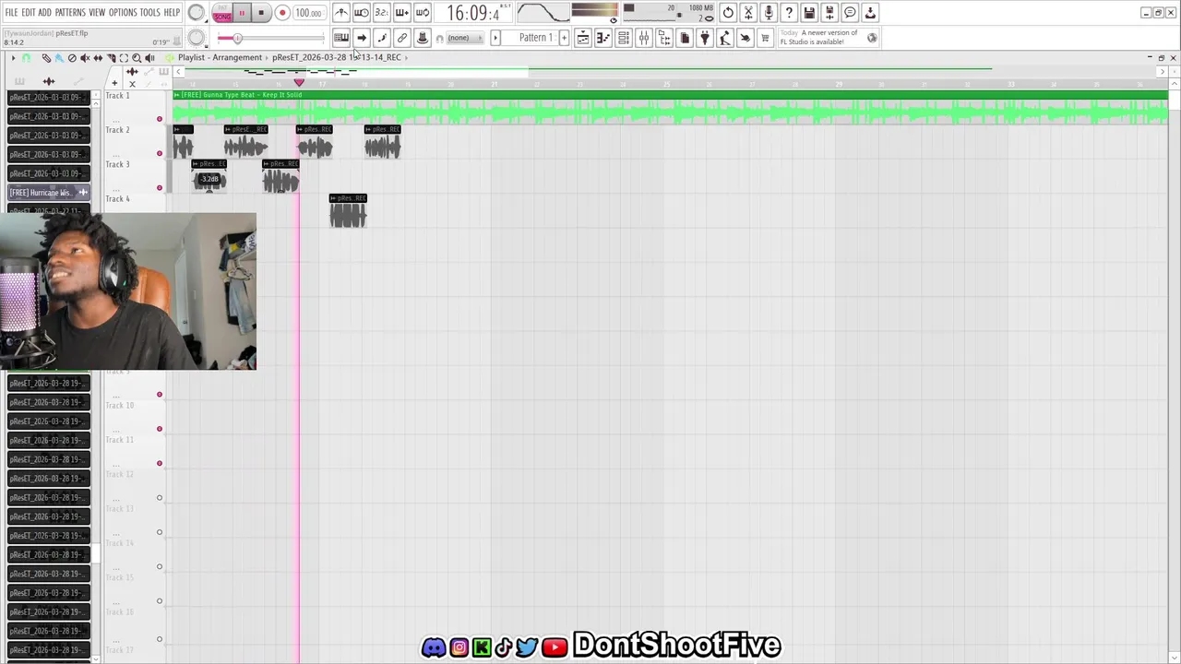The height and width of the screenshot is (664, 1181).
Task: Click the main volume knob
Action: (197, 13)
